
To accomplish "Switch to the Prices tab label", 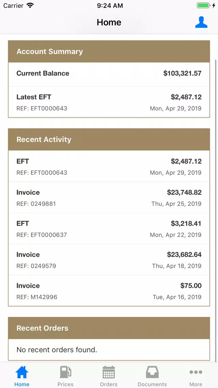I will [66, 384].
